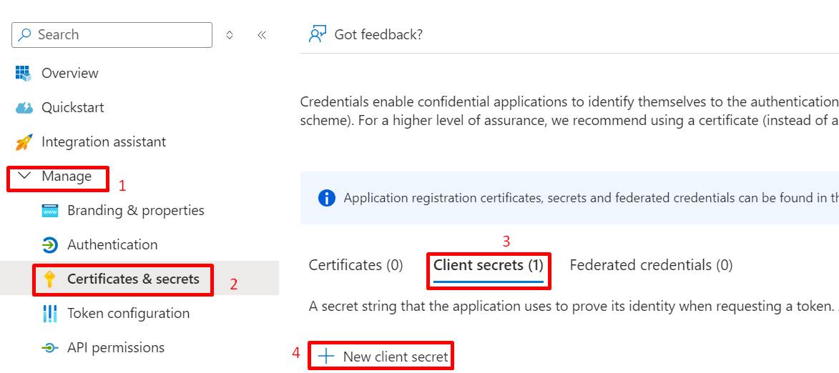Click the Branding & properties icon
Screen dimensions: 839x373
(x=50, y=210)
